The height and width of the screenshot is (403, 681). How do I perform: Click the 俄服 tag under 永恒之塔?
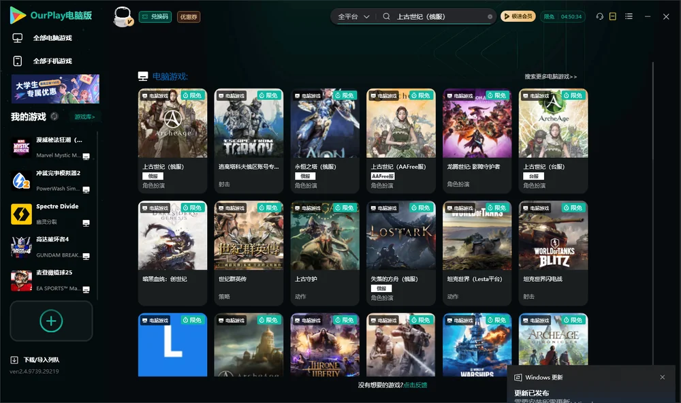pyautogui.click(x=305, y=176)
